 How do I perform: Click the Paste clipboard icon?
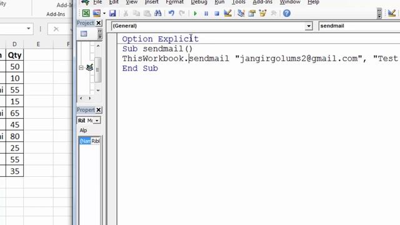pyautogui.click(x=147, y=13)
